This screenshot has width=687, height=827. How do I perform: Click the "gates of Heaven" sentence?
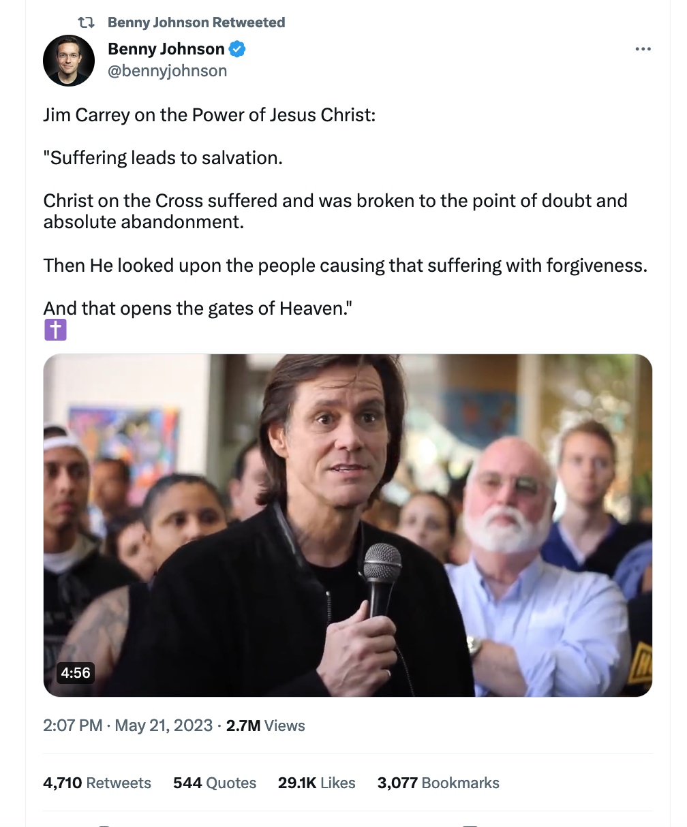(x=198, y=308)
